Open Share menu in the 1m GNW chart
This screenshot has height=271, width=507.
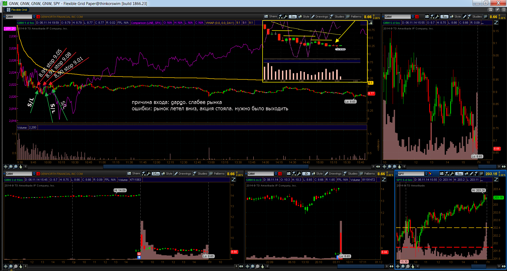click(270, 17)
